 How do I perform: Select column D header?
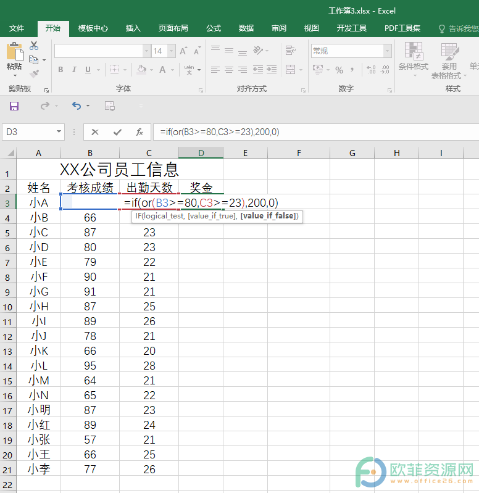[201, 153]
